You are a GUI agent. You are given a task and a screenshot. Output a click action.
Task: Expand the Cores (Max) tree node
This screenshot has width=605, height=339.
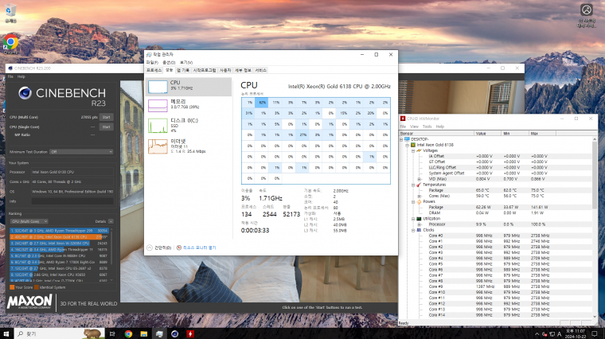point(419,196)
